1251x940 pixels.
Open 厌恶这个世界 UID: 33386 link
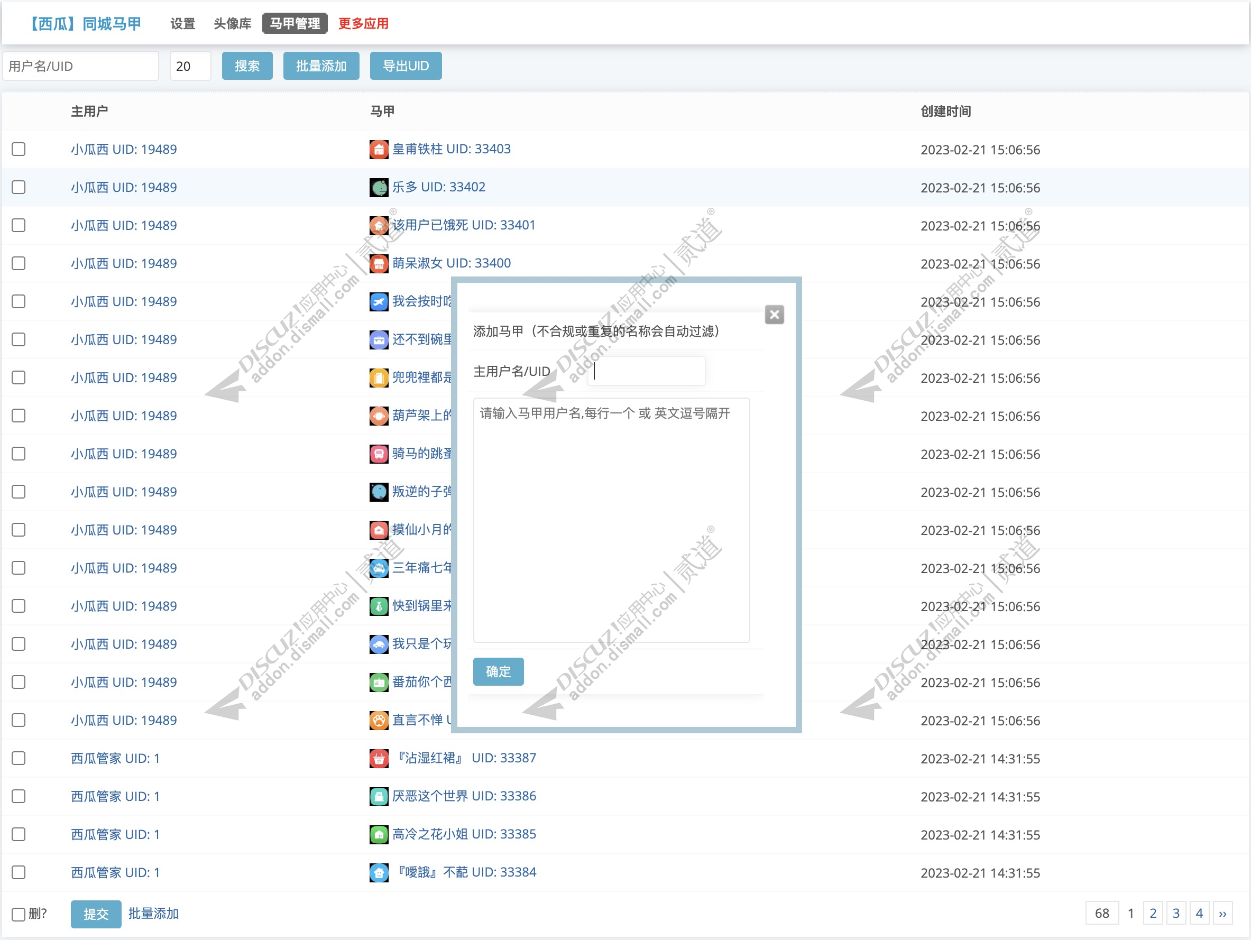(x=464, y=796)
